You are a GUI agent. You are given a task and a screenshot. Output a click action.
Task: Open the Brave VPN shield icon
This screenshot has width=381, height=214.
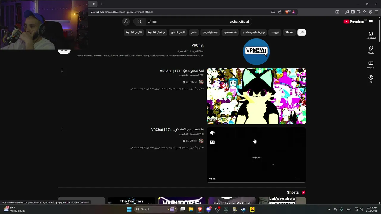(x=371, y=12)
